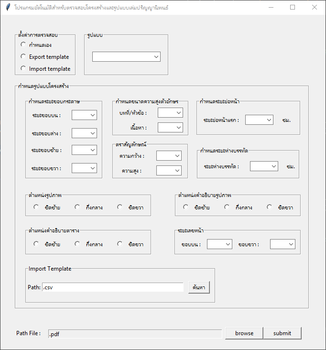Image resolution: width=326 pixels, height=350 pixels.
Task: Open the ระยะขอบบน top margin dropdown
Action: 84,115
